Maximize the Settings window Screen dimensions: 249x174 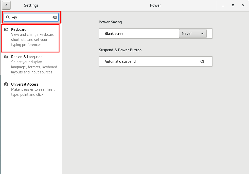(233, 5)
